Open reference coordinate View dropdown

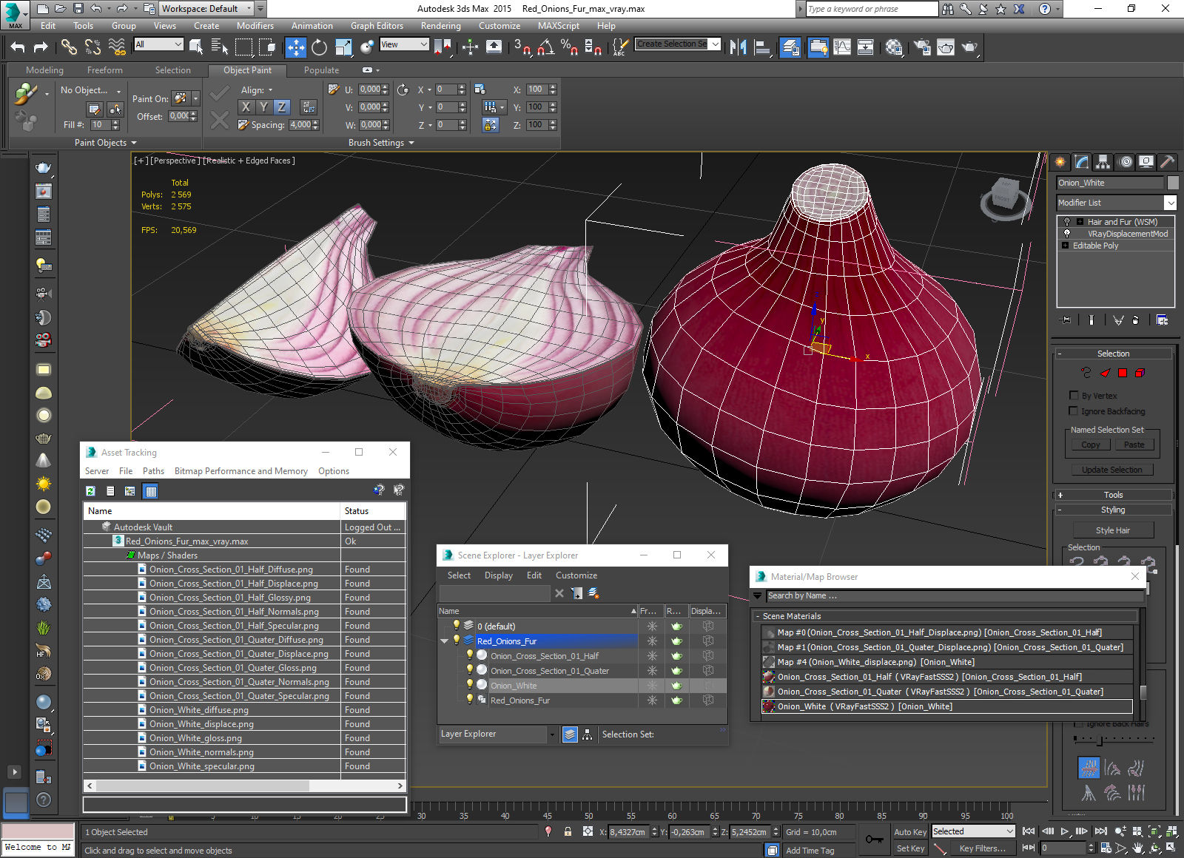coord(404,44)
